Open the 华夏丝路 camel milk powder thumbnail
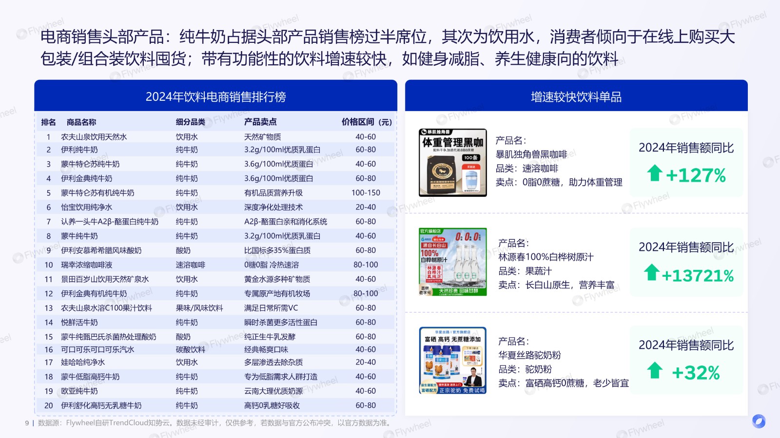Image resolution: width=780 pixels, height=438 pixels. (453, 361)
